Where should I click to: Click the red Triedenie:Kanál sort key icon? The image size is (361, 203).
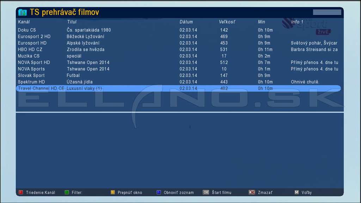pos(21,192)
